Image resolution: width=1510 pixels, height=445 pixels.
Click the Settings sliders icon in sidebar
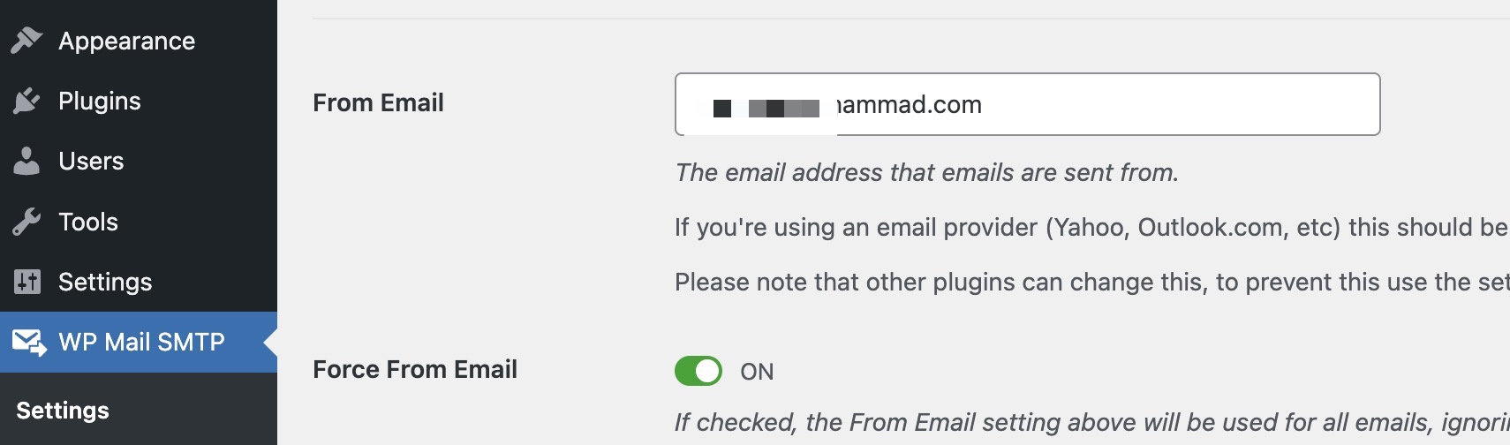click(x=26, y=282)
